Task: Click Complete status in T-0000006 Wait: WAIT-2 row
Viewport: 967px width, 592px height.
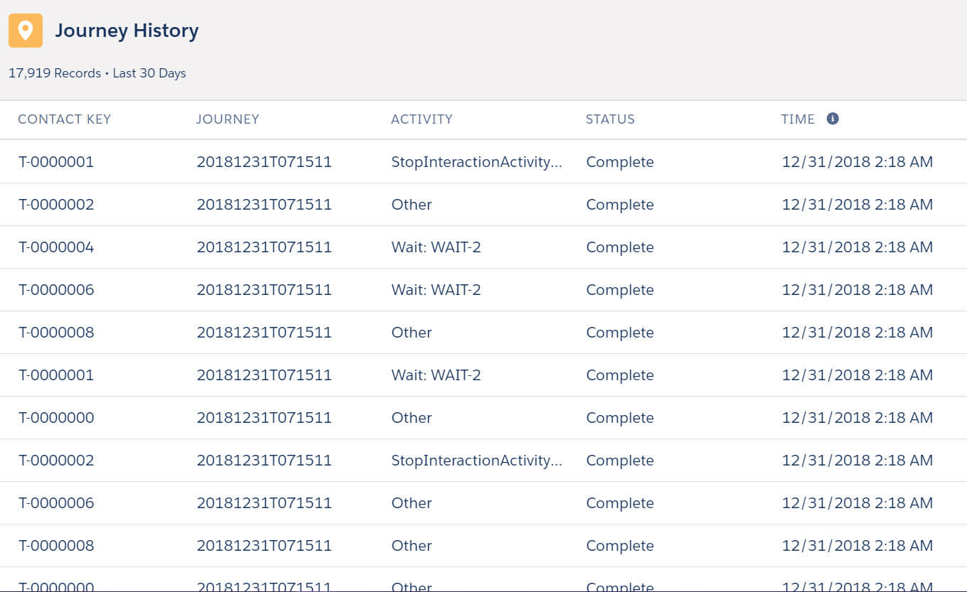Action: 620,290
